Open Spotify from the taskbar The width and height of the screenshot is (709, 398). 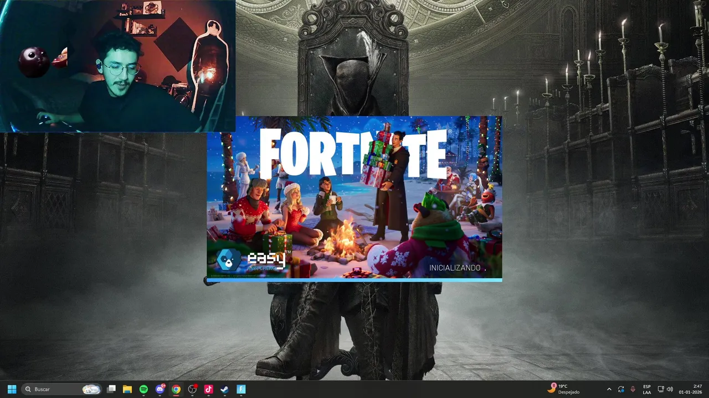pyautogui.click(x=143, y=389)
